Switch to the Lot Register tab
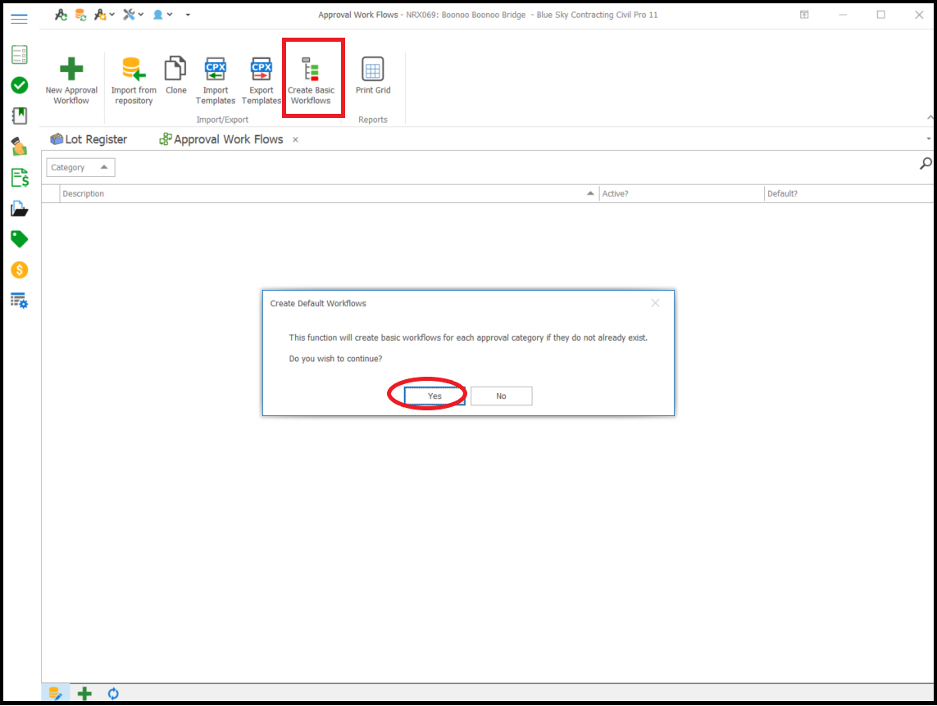The height and width of the screenshot is (706, 937). (x=89, y=139)
